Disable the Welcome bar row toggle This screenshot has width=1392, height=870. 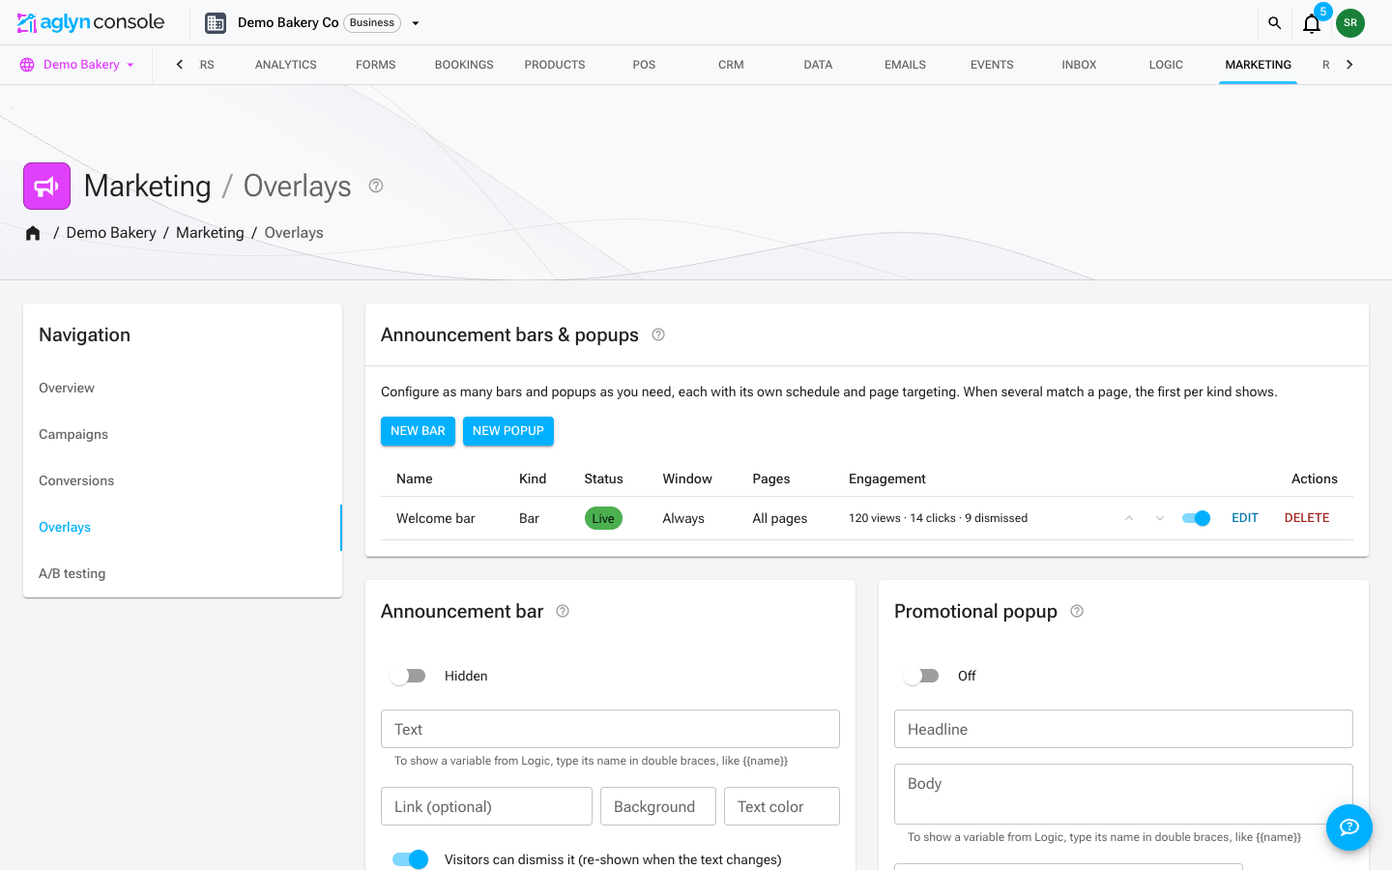(1197, 518)
